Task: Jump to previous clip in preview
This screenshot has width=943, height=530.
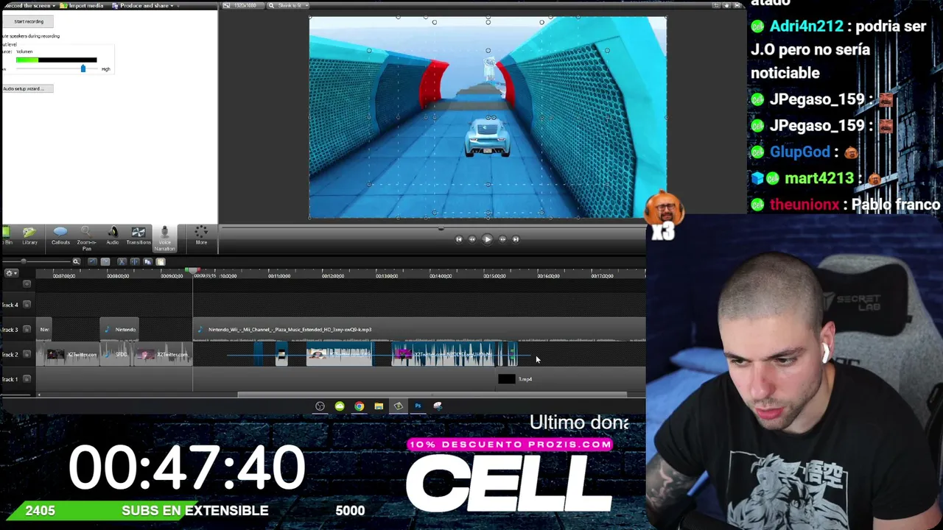Action: pos(458,239)
